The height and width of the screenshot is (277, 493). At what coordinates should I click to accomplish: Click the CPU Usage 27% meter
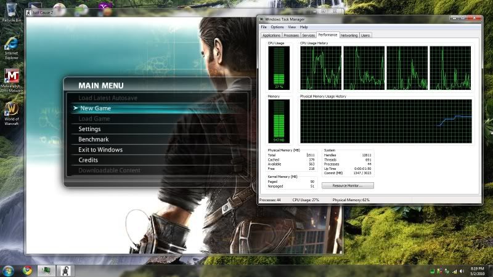click(x=279, y=68)
